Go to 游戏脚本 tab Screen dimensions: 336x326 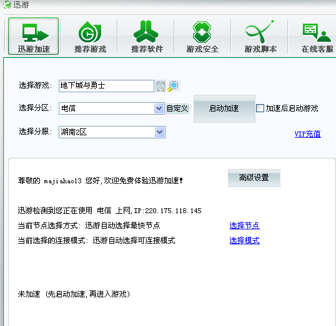coord(260,37)
